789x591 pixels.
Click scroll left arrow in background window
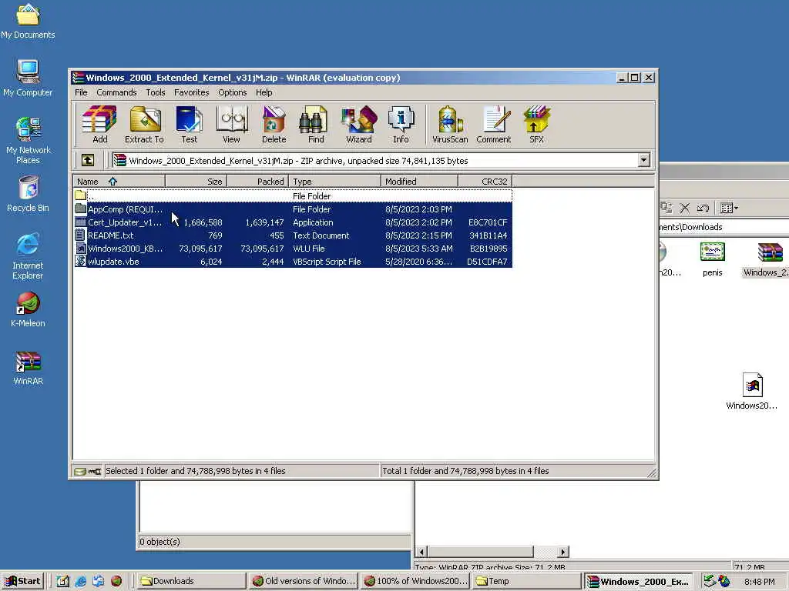click(421, 551)
